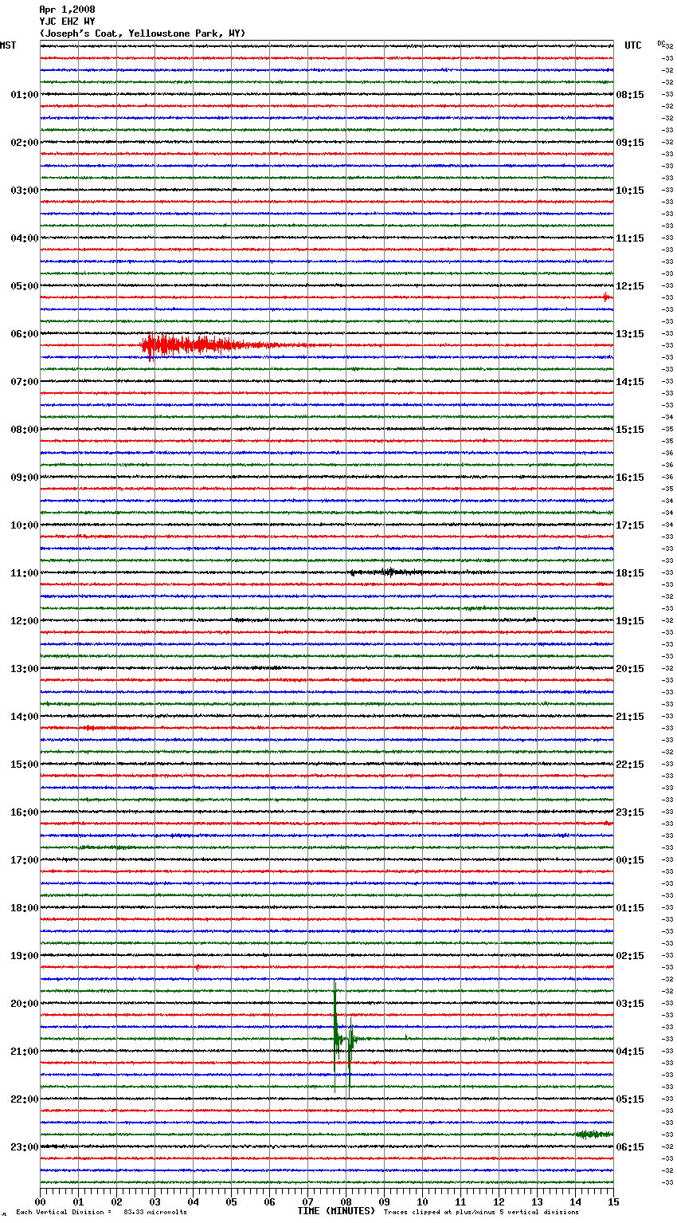
Task: Click the 12:15 UTC time label
Action: pos(630,286)
